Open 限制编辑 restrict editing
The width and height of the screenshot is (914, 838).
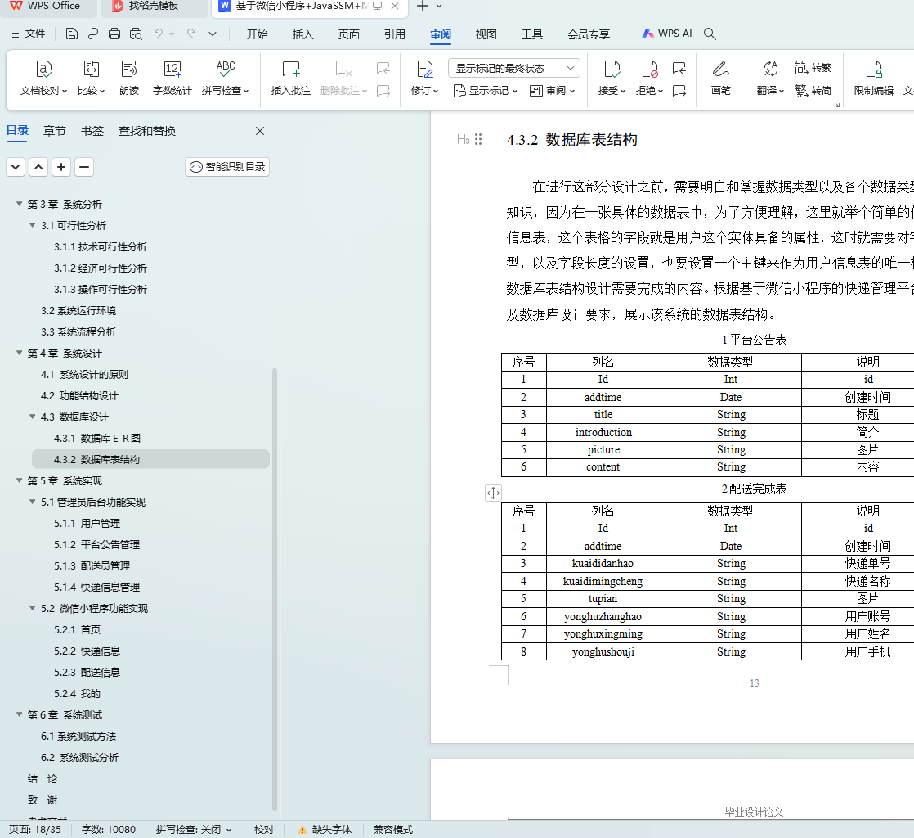pos(873,78)
